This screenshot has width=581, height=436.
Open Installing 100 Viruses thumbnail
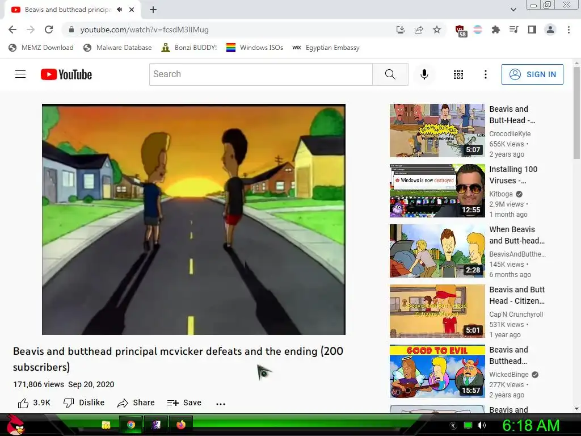point(437,191)
